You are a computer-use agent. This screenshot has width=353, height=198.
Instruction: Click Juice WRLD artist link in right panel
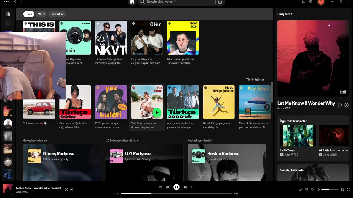(x=285, y=108)
